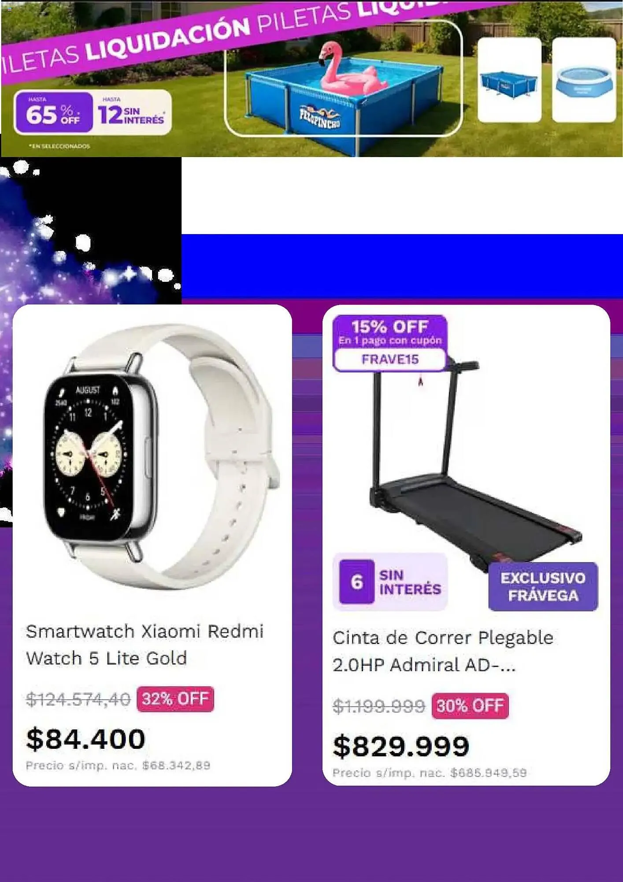Select the rectangular blue pool thumbnail
The image size is (623, 882).
[x=509, y=80]
